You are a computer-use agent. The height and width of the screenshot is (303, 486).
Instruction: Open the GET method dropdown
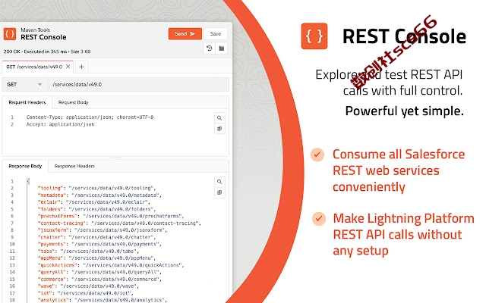pyautogui.click(x=25, y=84)
